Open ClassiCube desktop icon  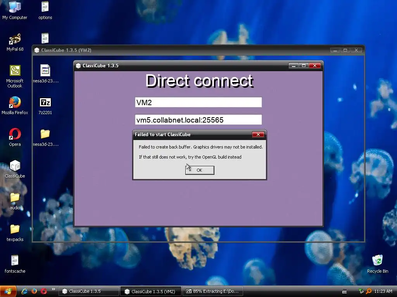coord(15,169)
